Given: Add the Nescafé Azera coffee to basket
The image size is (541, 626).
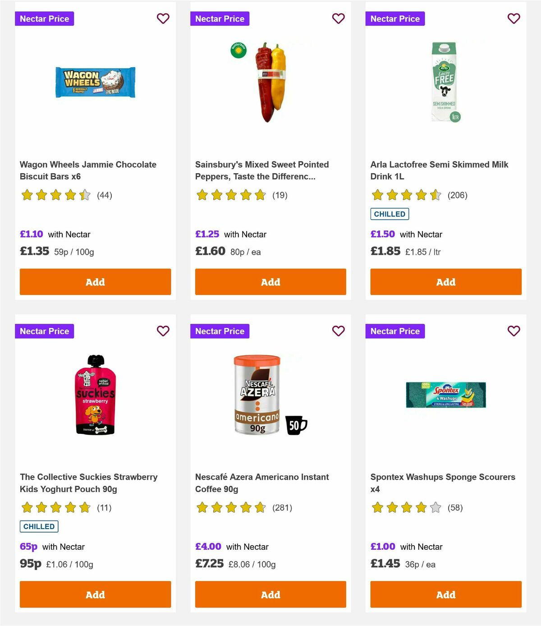Looking at the screenshot, I should [270, 594].
